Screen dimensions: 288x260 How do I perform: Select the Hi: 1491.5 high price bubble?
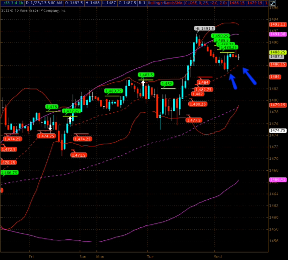click(x=204, y=29)
